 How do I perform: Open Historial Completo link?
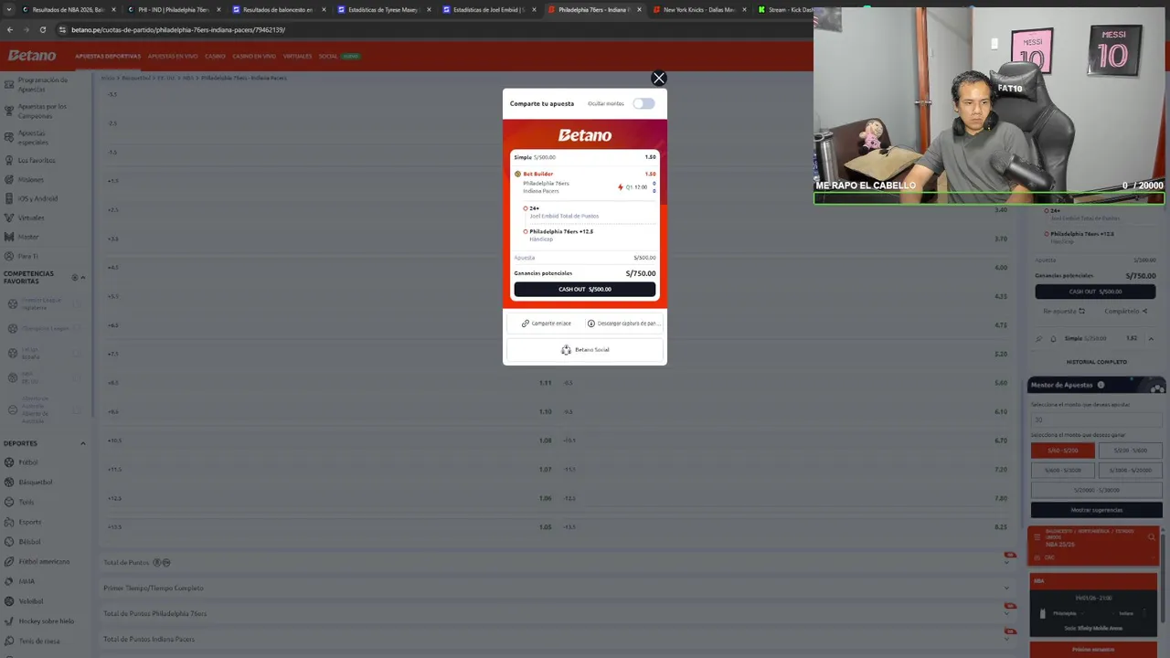point(1097,362)
